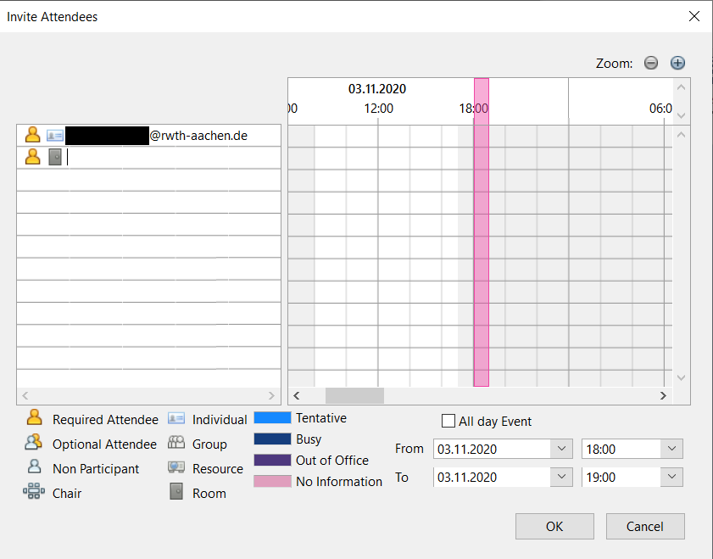This screenshot has width=713, height=559.
Task: Click the pink No Information color swatch
Action: click(x=274, y=481)
